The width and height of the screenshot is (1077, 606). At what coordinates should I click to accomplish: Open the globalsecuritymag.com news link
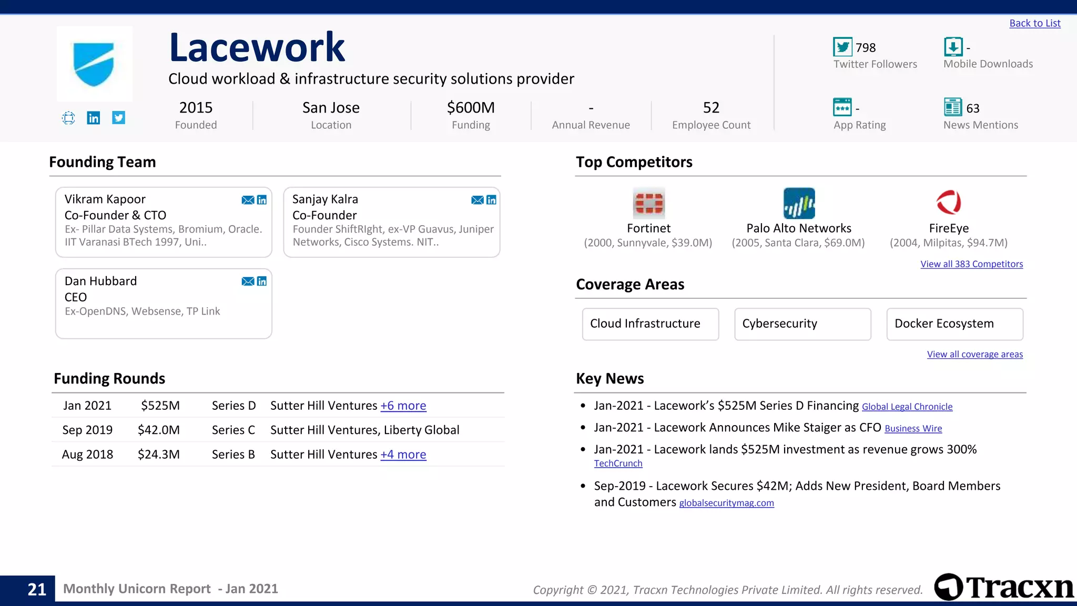point(727,503)
